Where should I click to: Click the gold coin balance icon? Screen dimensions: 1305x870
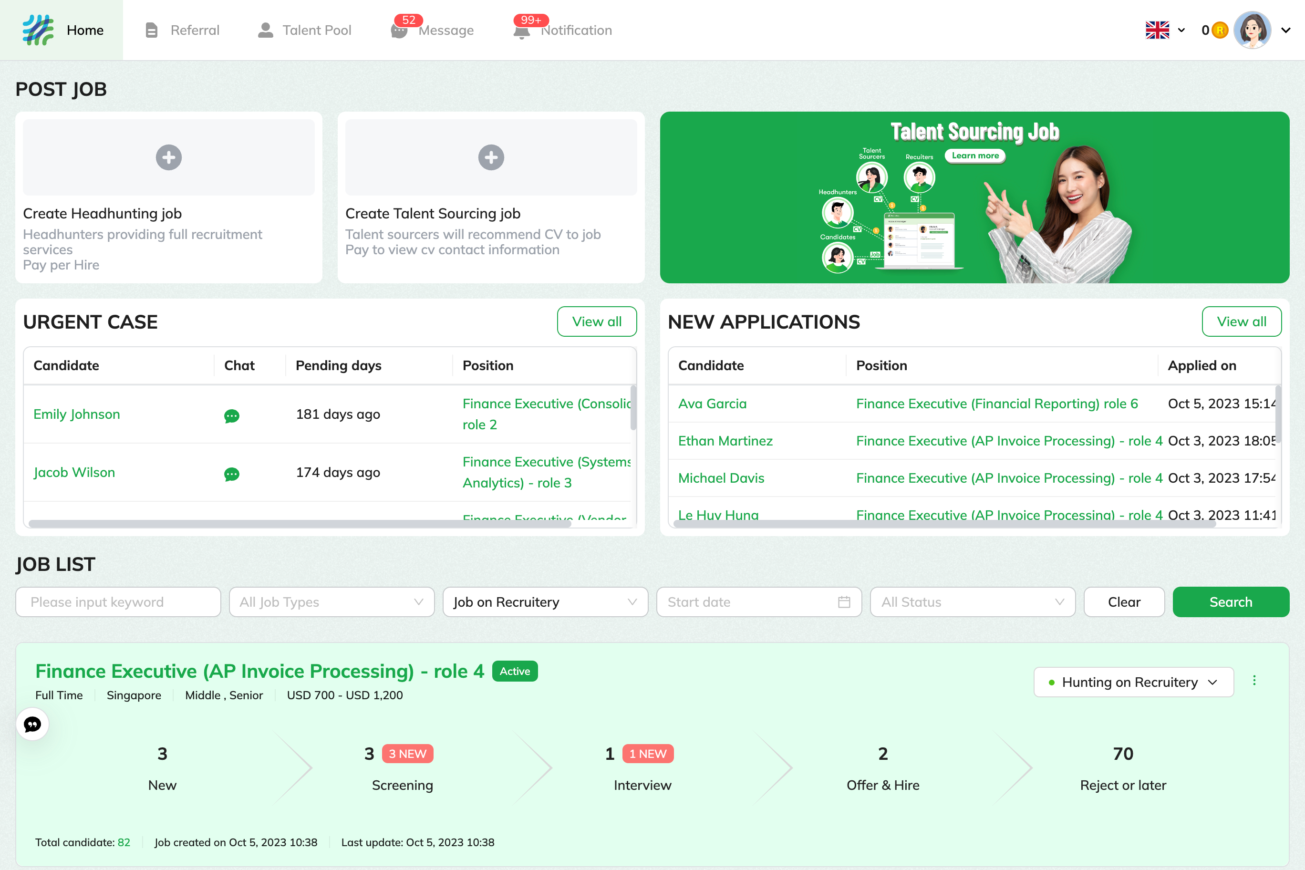(1220, 30)
